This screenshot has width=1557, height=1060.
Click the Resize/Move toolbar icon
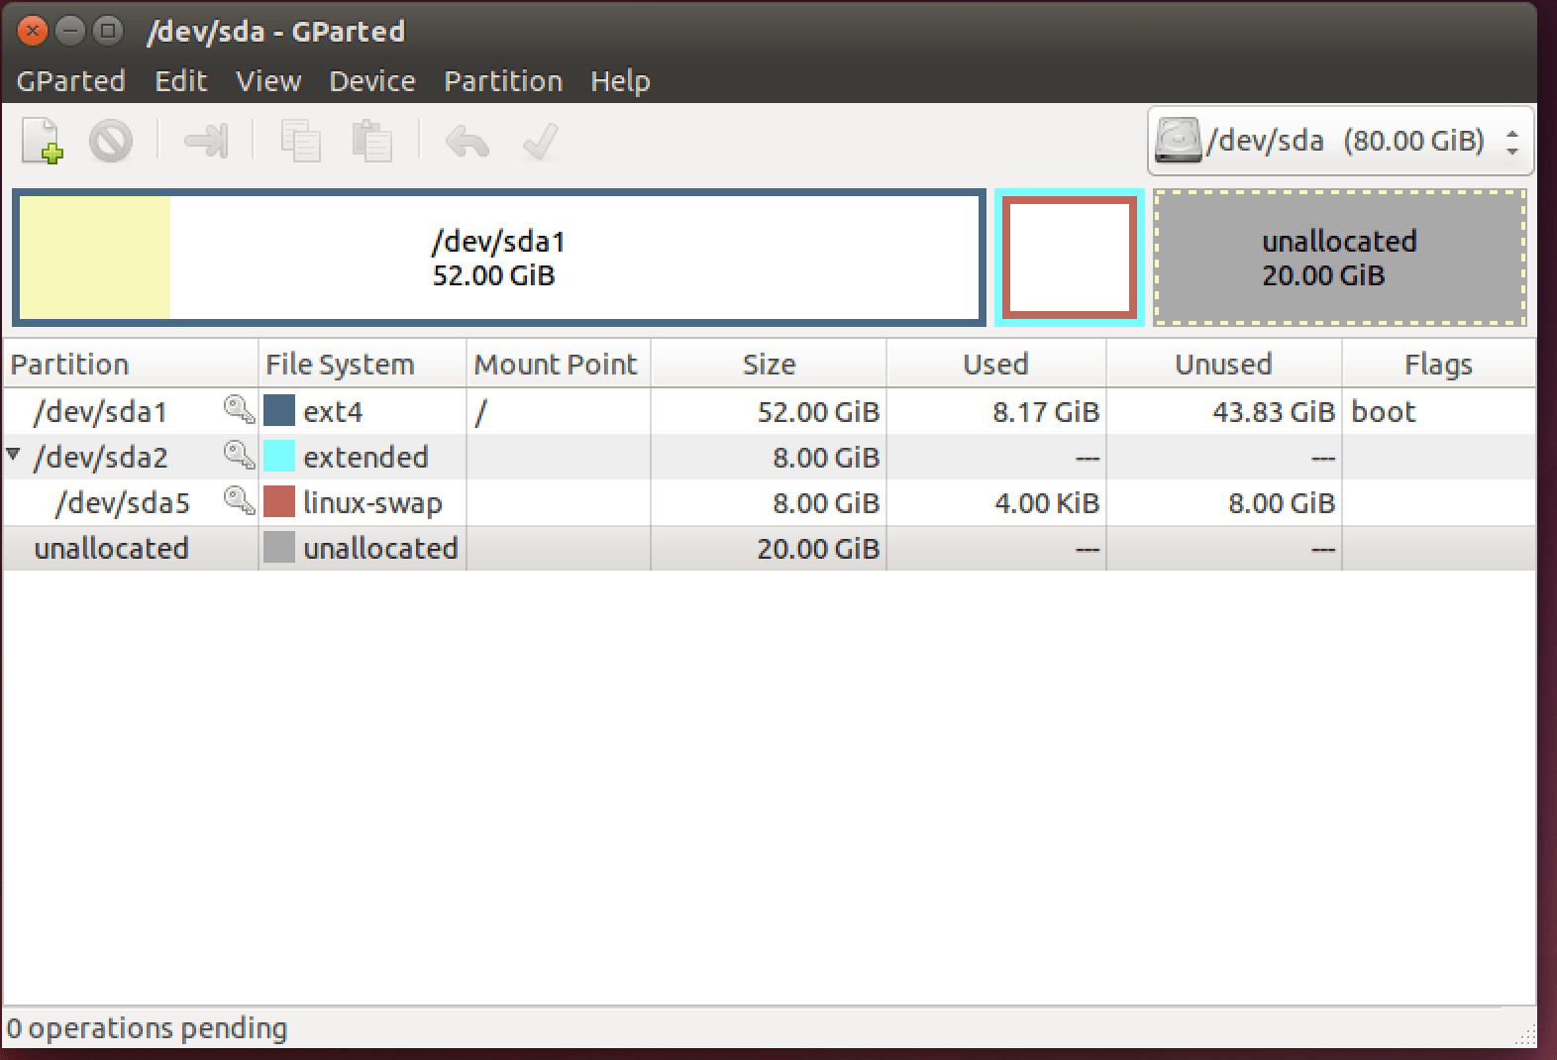coord(206,141)
